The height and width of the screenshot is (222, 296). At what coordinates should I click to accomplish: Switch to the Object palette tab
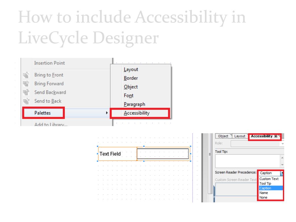tap(223, 136)
